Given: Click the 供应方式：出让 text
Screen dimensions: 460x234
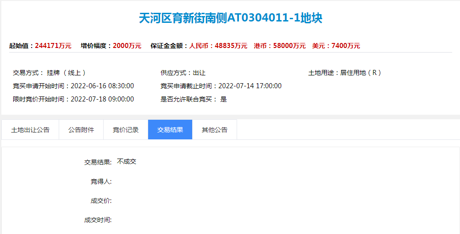Looking at the screenshot, I should (x=183, y=73).
